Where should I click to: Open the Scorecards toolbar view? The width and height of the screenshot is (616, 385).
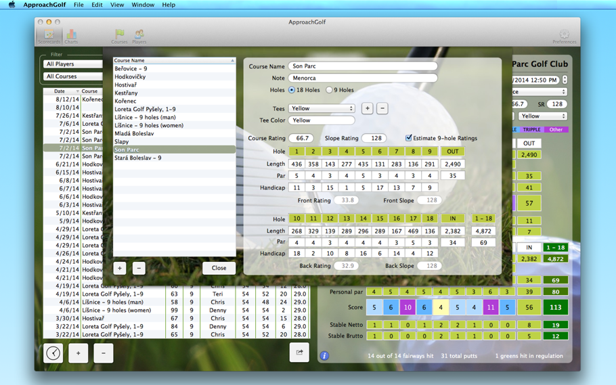[x=49, y=36]
